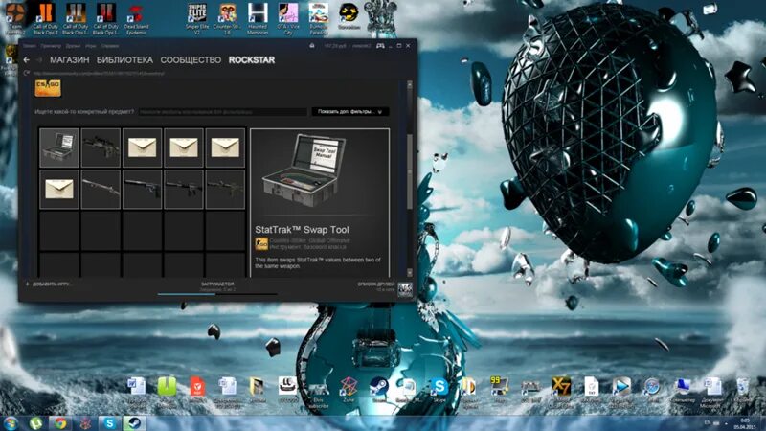This screenshot has height=431, width=766.
Task: Open the СООБЩЕСТВО tab
Action: [191, 60]
